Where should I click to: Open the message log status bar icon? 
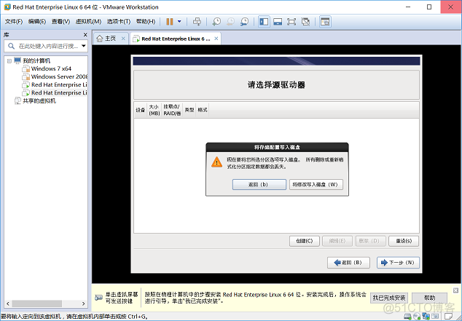tap(448, 317)
